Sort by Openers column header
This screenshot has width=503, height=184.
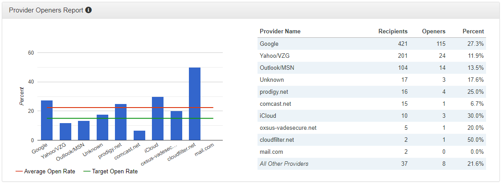(433, 32)
